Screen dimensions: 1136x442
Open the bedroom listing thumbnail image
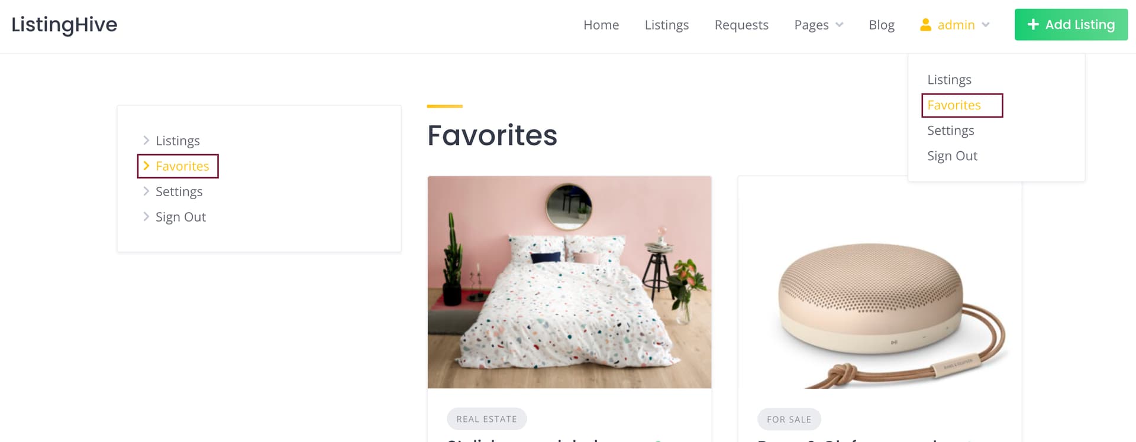tap(569, 282)
